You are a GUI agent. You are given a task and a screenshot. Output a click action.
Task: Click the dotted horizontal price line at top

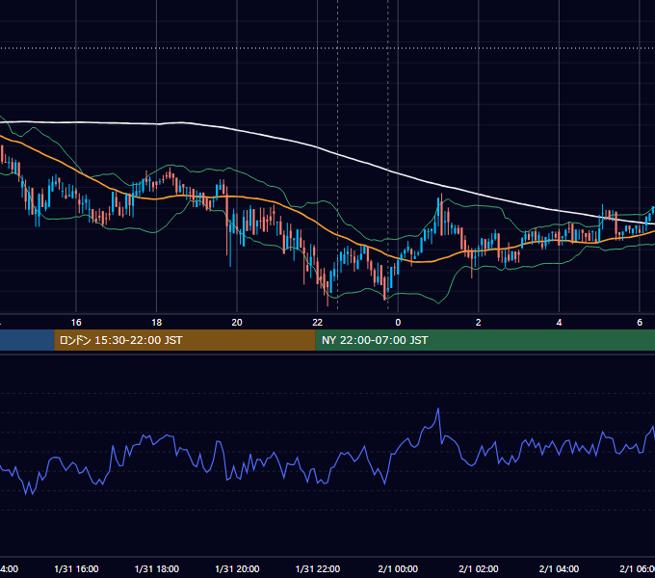point(327,48)
